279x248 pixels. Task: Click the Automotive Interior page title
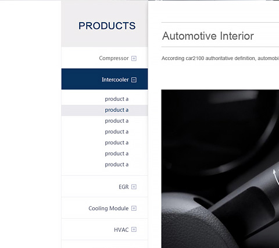[x=208, y=36]
